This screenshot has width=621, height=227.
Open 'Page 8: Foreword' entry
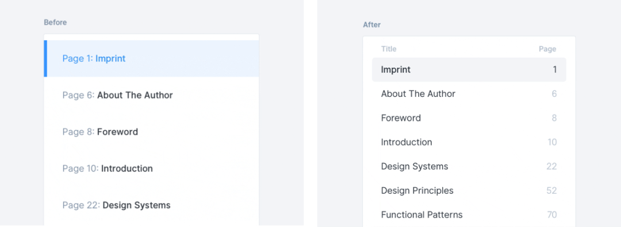click(x=151, y=132)
